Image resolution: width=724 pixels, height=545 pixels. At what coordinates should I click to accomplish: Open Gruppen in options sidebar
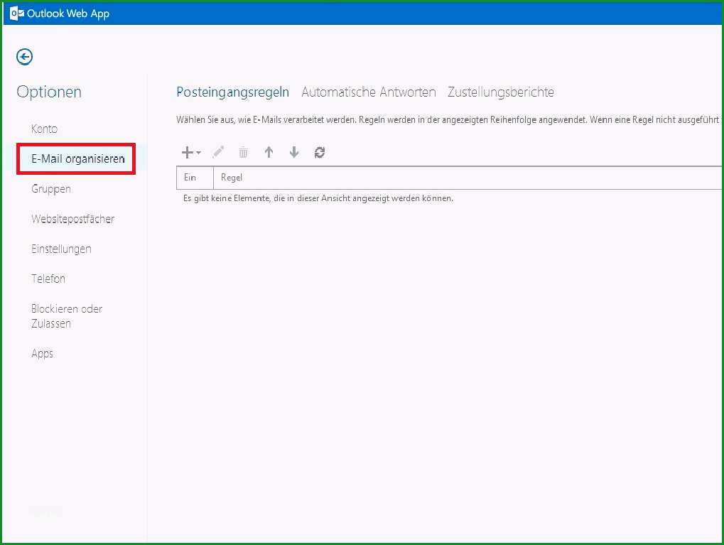coord(51,189)
